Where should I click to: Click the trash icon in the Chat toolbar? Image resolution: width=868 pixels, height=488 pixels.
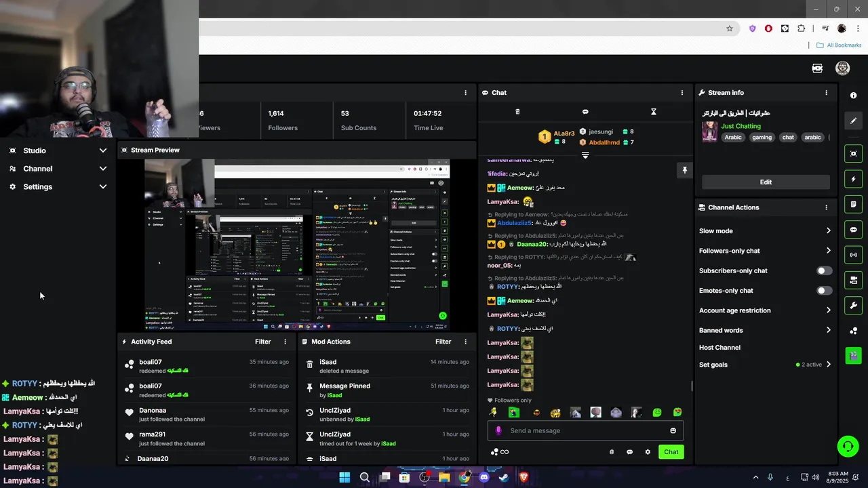tap(517, 112)
